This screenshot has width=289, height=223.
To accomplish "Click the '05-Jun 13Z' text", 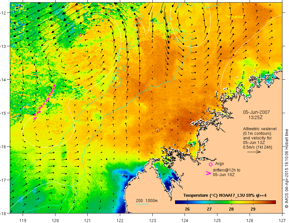I will (254, 143).
